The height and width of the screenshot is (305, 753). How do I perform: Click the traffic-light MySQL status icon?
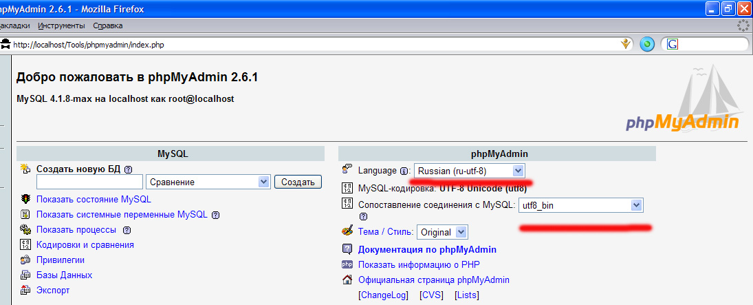25,199
